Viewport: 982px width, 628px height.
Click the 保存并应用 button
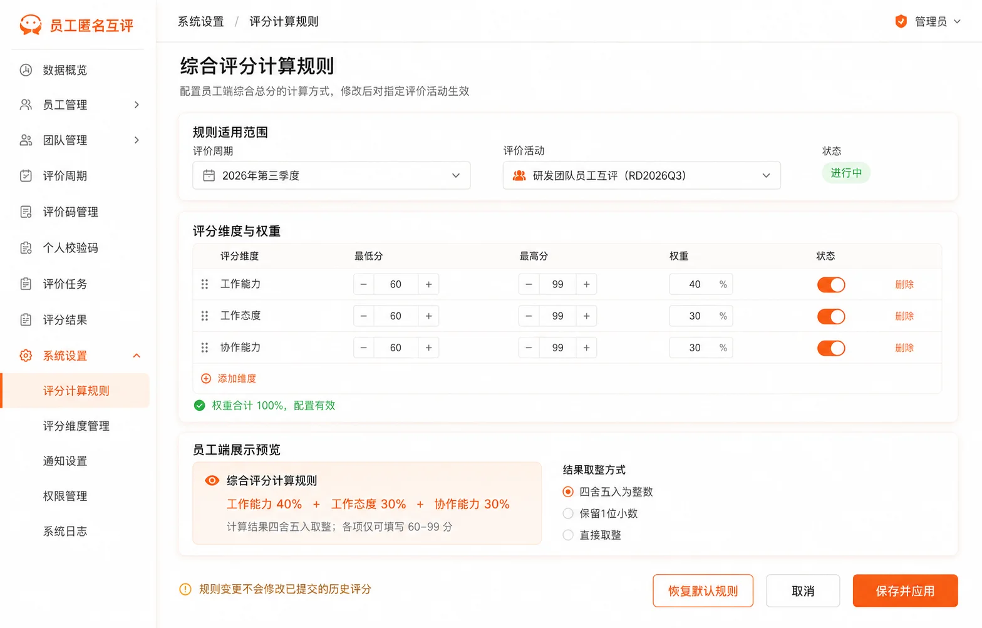coord(905,590)
